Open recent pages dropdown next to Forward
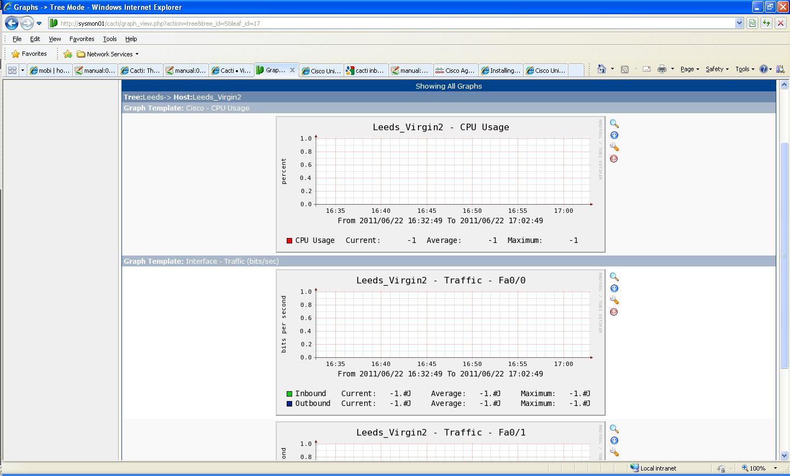Screen dimensions: 790x476 [39, 24]
